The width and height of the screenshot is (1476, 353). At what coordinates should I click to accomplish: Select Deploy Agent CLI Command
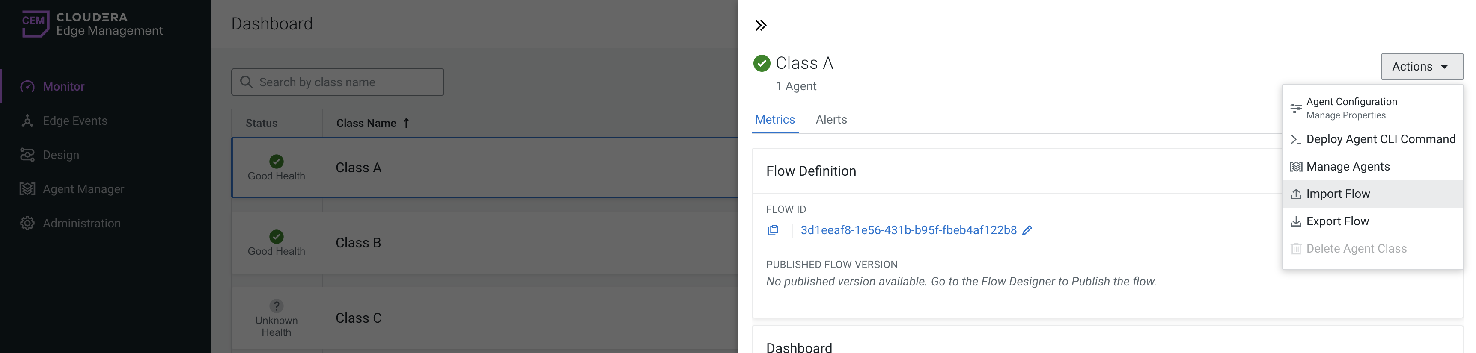(x=1380, y=139)
